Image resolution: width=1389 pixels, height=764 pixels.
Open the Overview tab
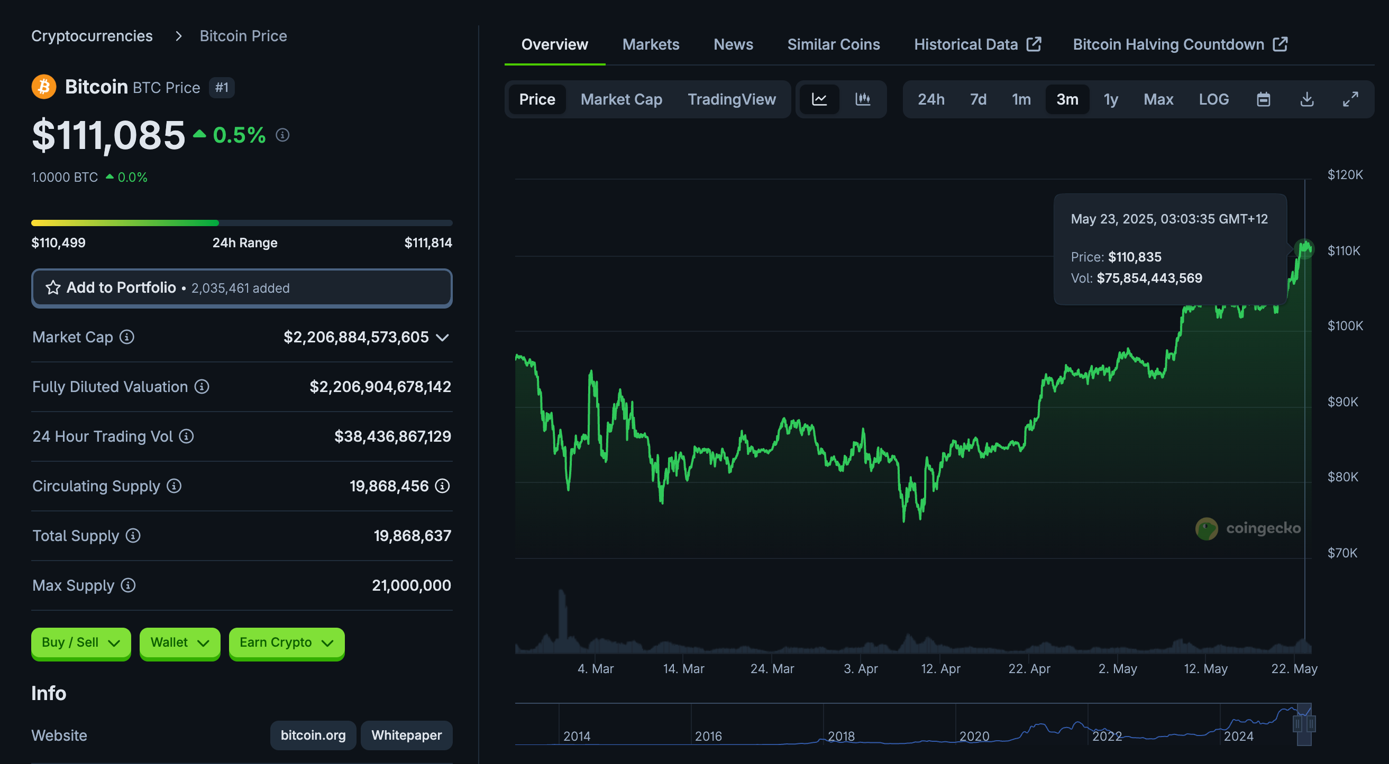(554, 45)
